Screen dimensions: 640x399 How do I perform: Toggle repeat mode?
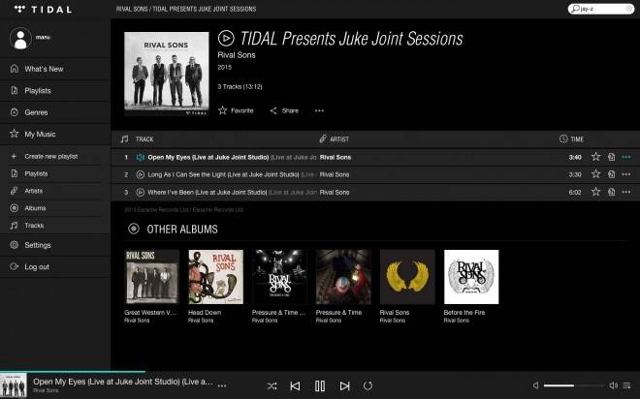click(368, 385)
